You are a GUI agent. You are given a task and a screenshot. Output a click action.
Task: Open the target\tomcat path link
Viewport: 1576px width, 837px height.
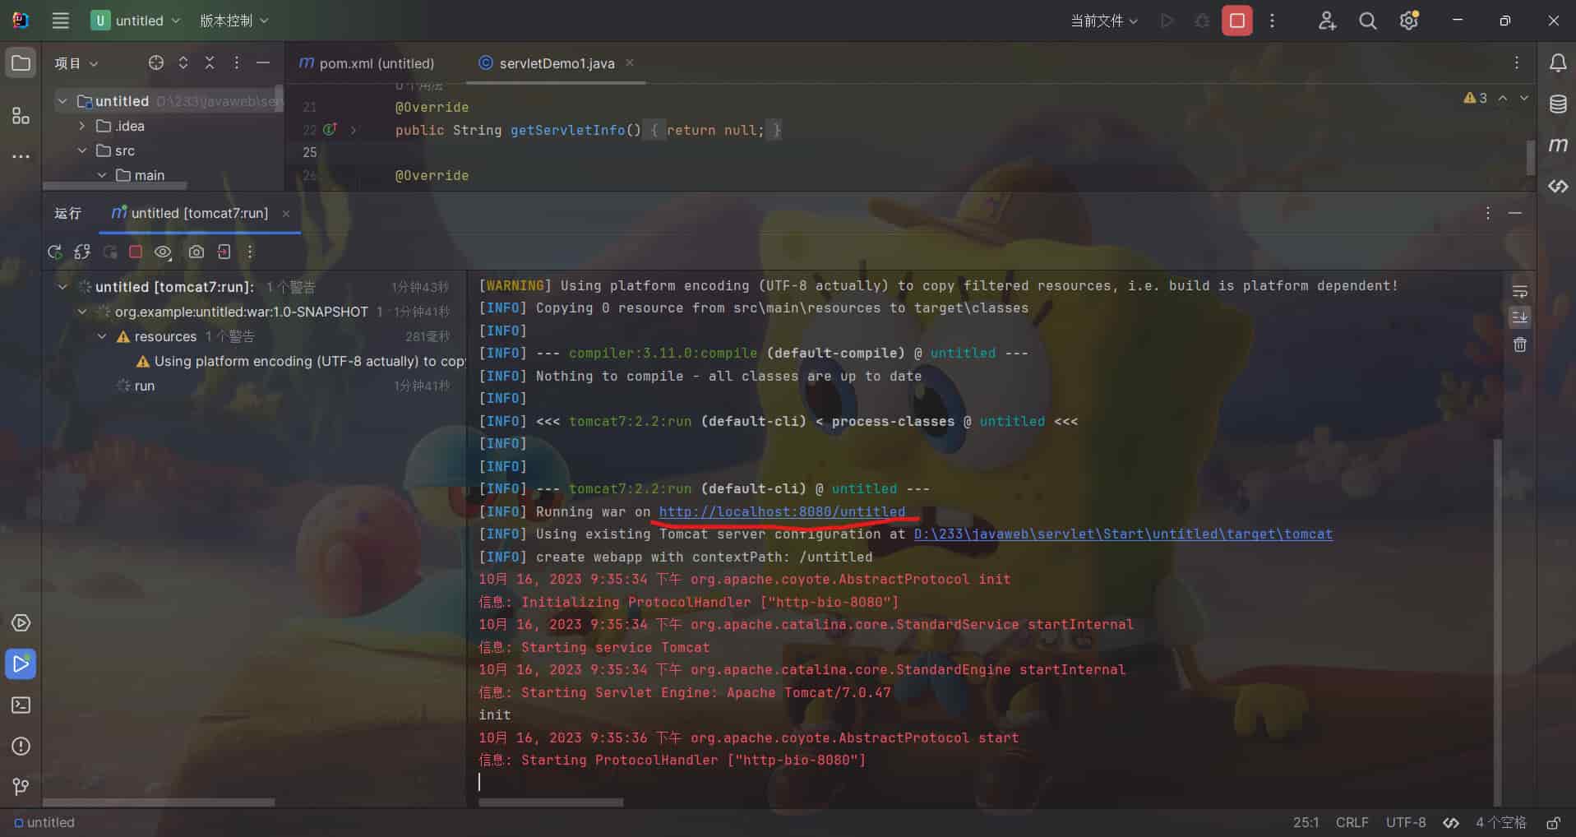tap(1123, 534)
